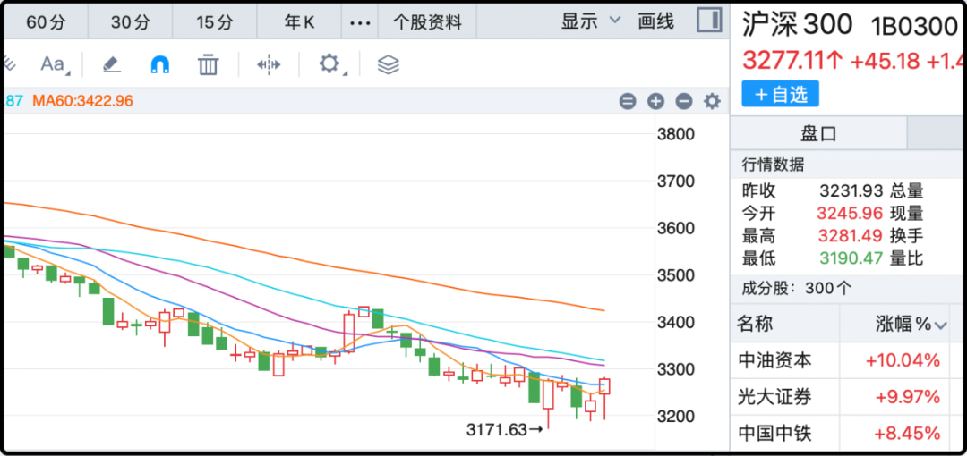Click the +8.45% change value
The image size is (967, 456).
point(909,434)
